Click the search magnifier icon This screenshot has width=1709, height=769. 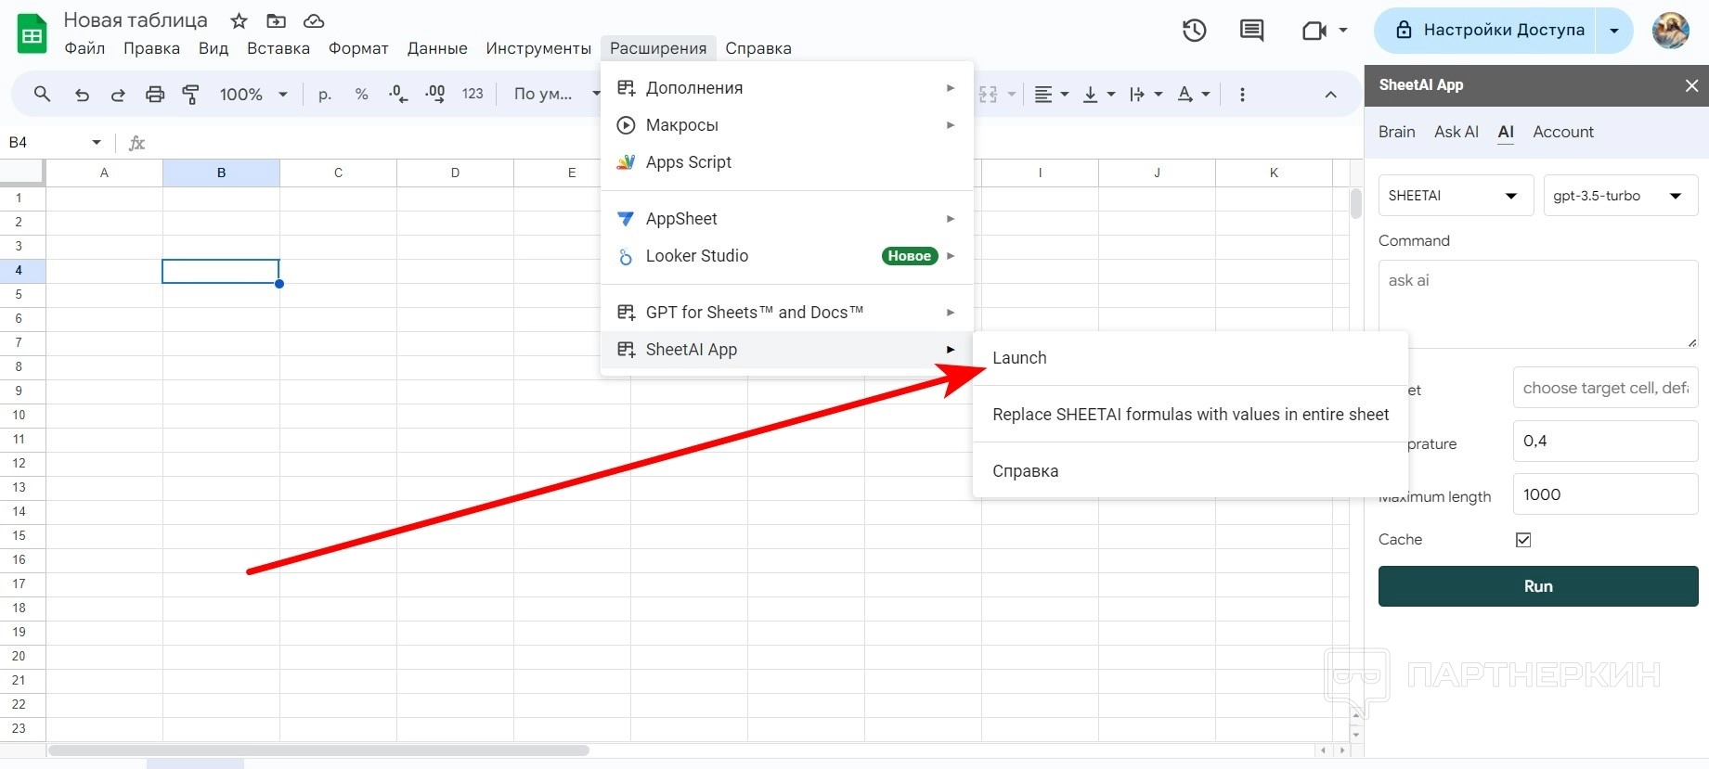(x=42, y=95)
